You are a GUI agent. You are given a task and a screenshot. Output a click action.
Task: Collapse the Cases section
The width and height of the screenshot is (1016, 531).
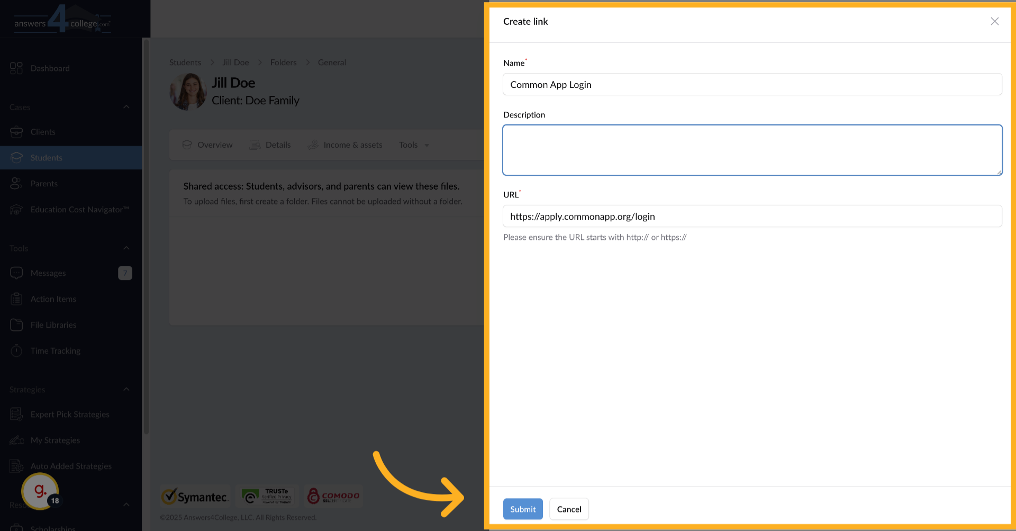126,107
